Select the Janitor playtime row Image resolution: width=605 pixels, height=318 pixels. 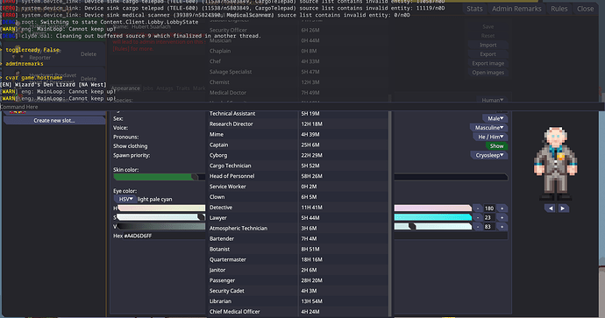(x=297, y=270)
